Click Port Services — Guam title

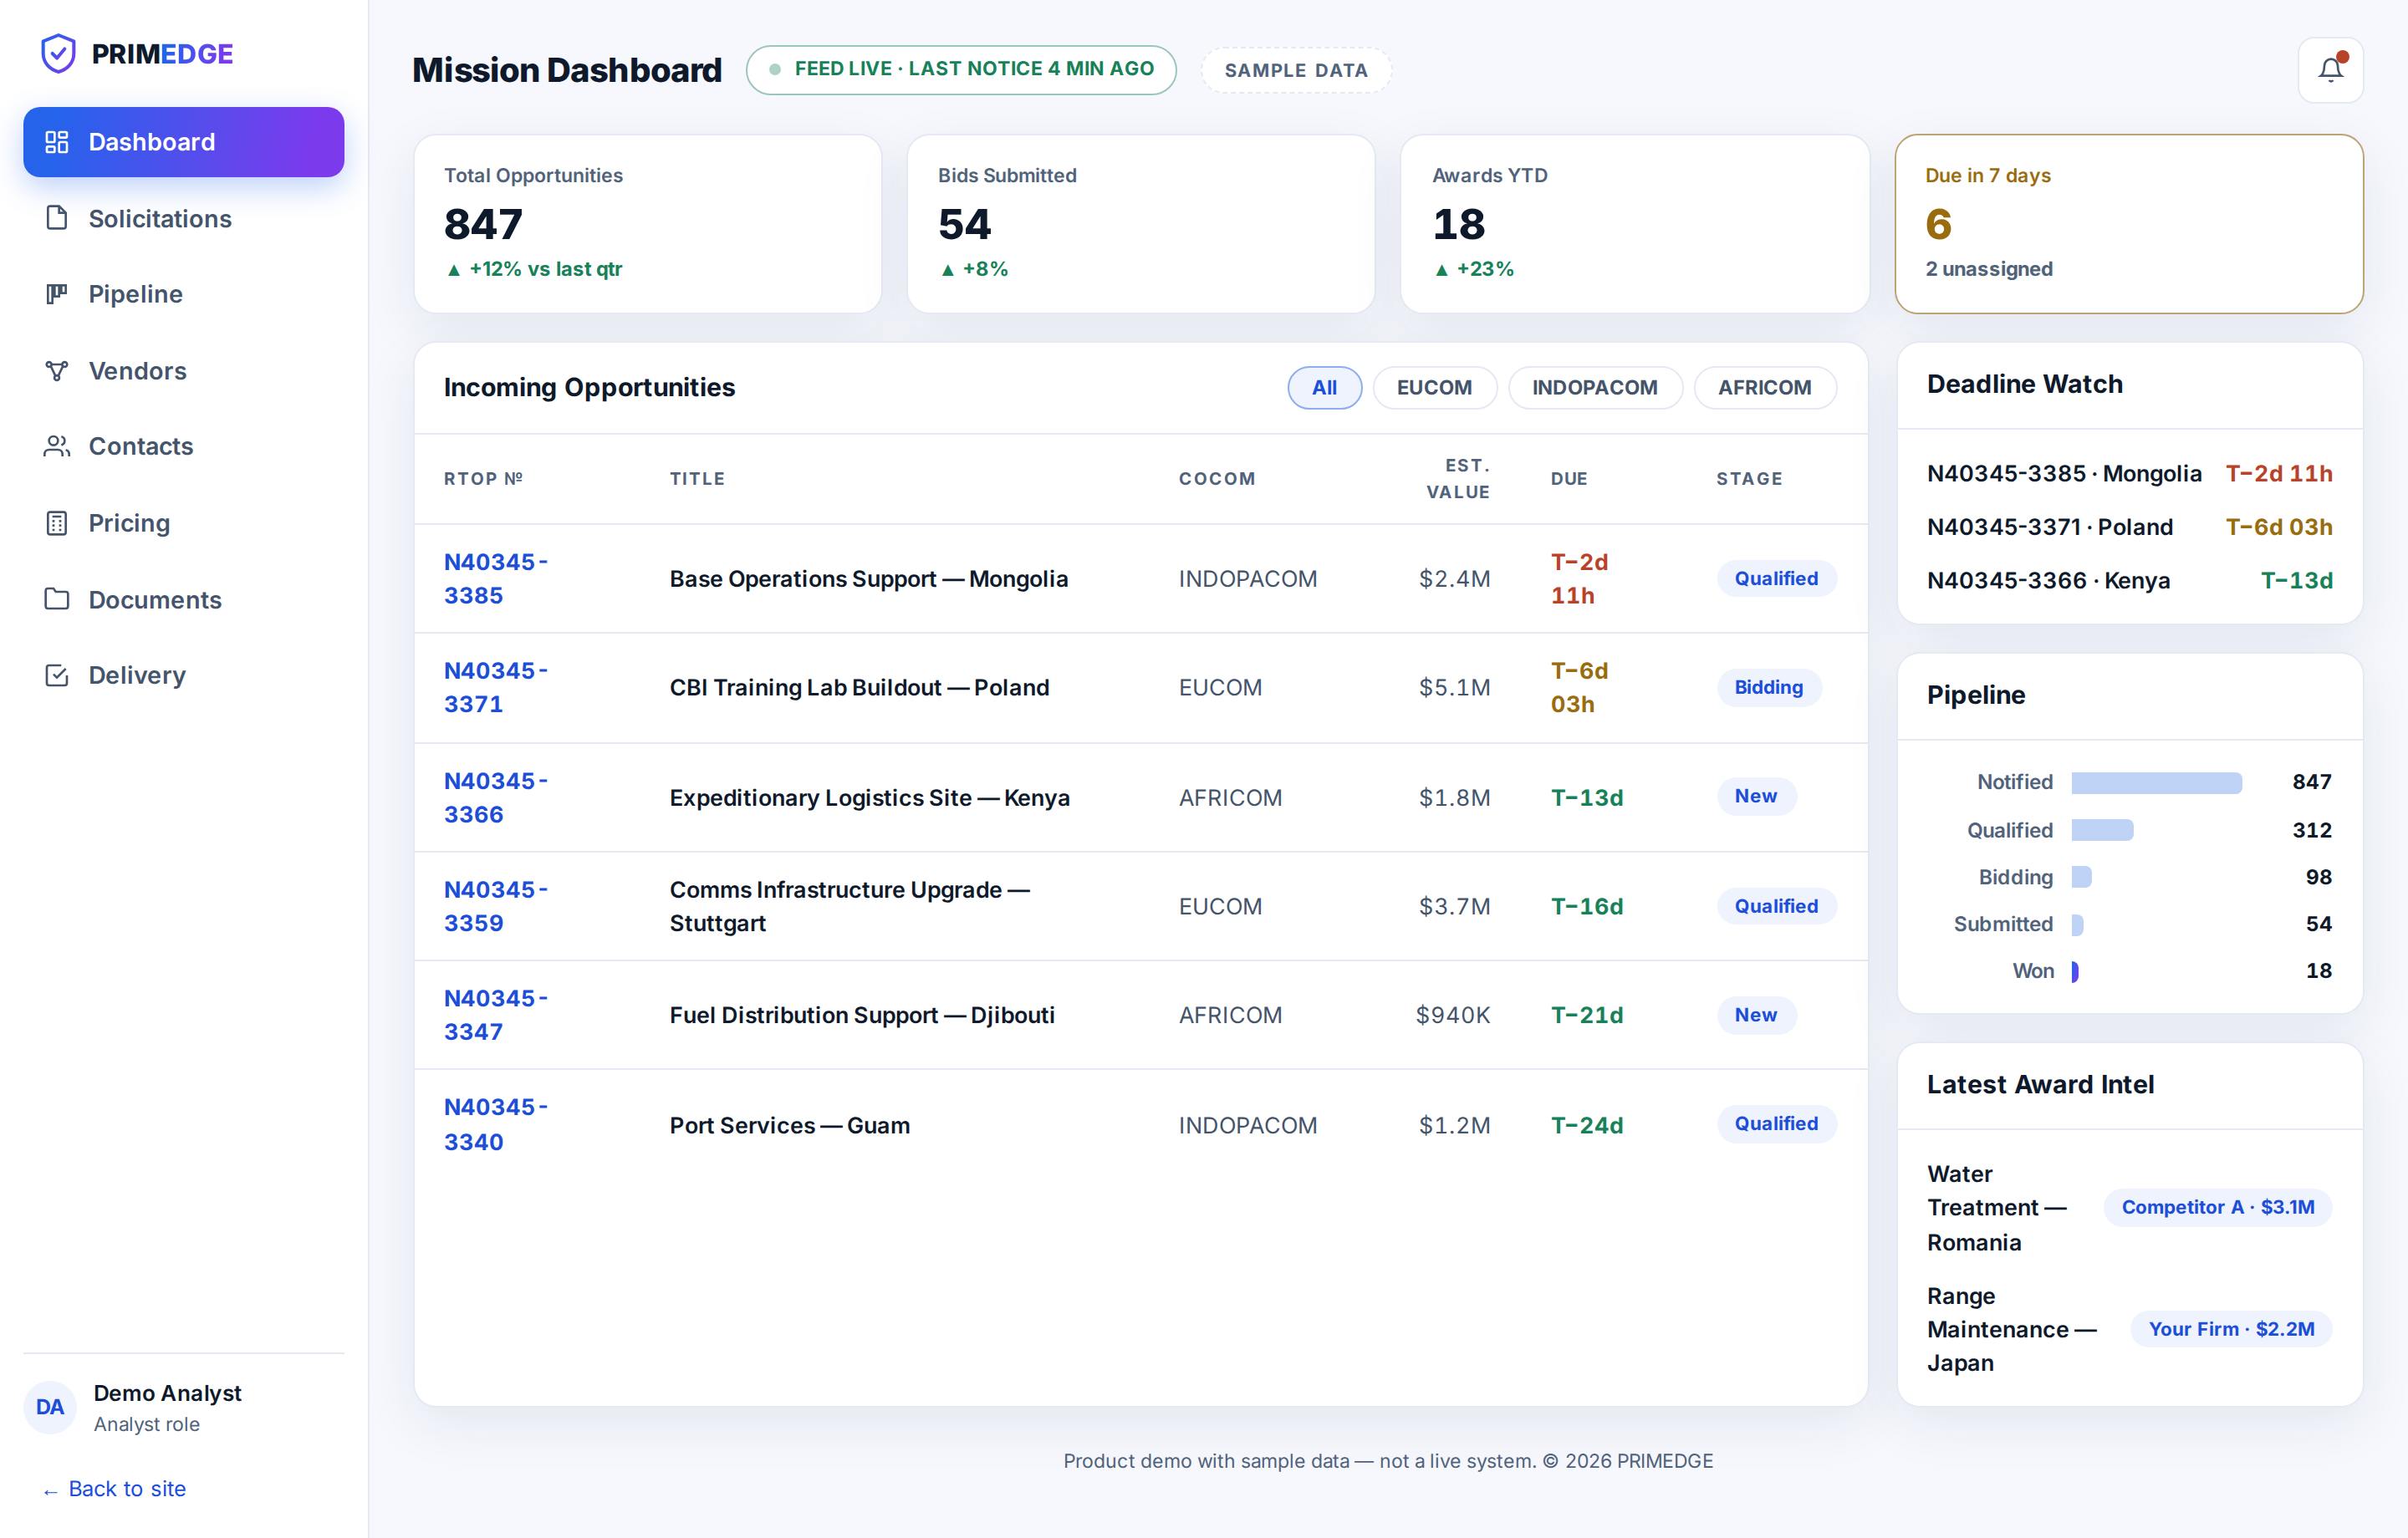pos(789,1125)
